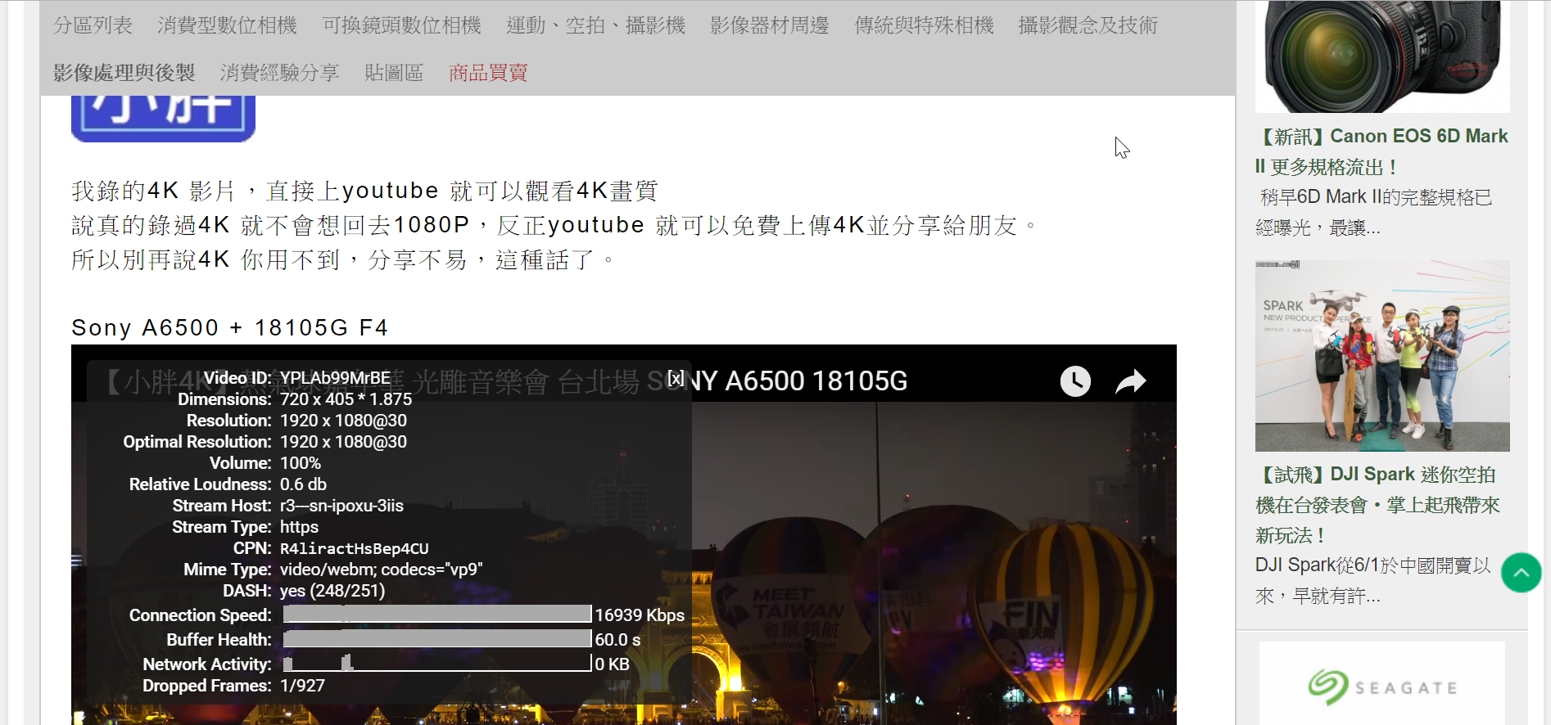Open 攝影觀念及技術 section

point(1088,25)
